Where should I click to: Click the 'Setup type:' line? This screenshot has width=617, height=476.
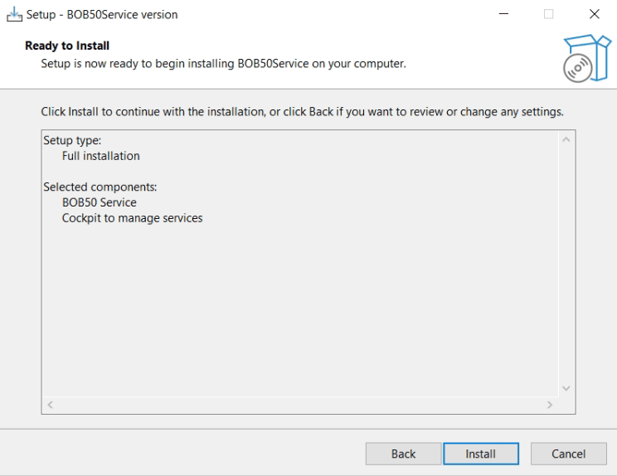(x=72, y=140)
